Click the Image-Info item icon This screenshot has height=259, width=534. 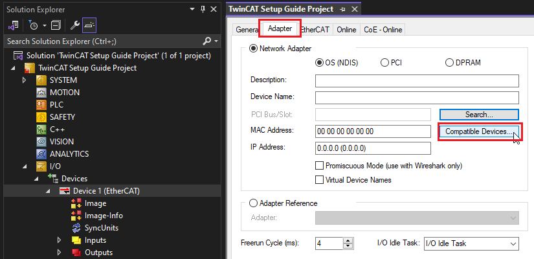(76, 216)
